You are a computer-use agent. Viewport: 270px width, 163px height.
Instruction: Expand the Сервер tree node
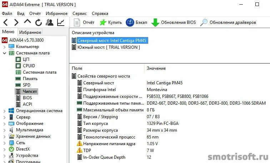(5, 117)
